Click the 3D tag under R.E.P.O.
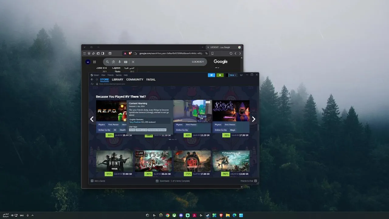This screenshot has width=389, height=219. (115, 130)
